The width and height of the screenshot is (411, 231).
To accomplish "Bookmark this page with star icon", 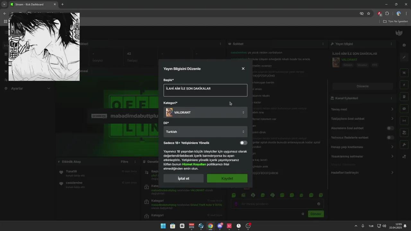I will (x=369, y=13).
